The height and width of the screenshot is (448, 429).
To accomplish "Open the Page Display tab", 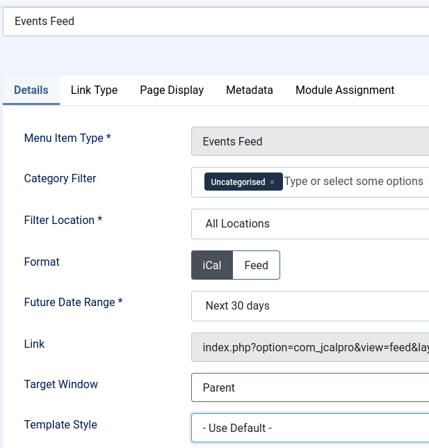I will click(172, 90).
